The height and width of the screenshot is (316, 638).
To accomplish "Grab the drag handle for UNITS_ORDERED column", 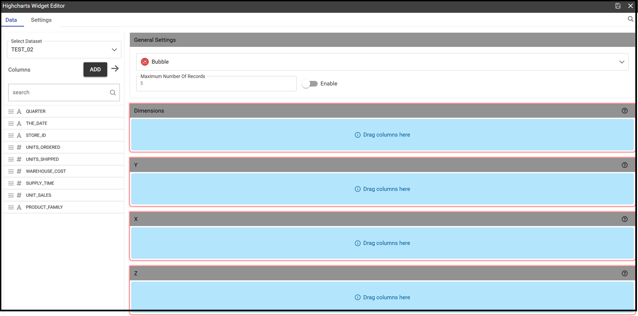I will tap(11, 148).
